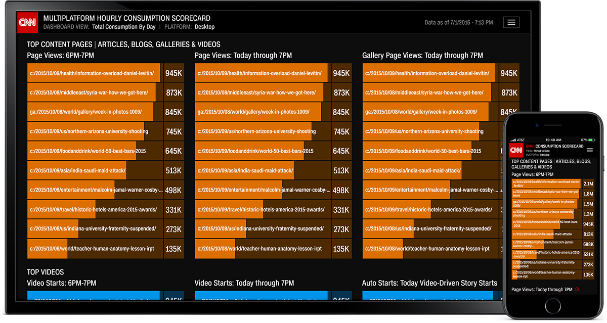Click the 'Data as of 7/1/2016 - 7:13 PM' timestamp
Screen dimensions: 607x323
460,22
